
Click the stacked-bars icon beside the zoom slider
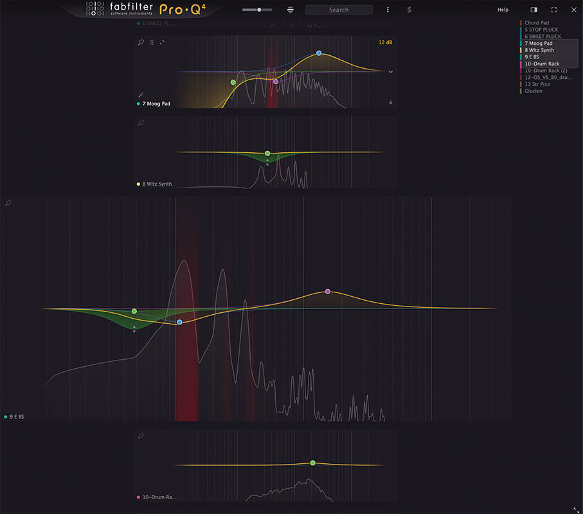[x=291, y=10]
